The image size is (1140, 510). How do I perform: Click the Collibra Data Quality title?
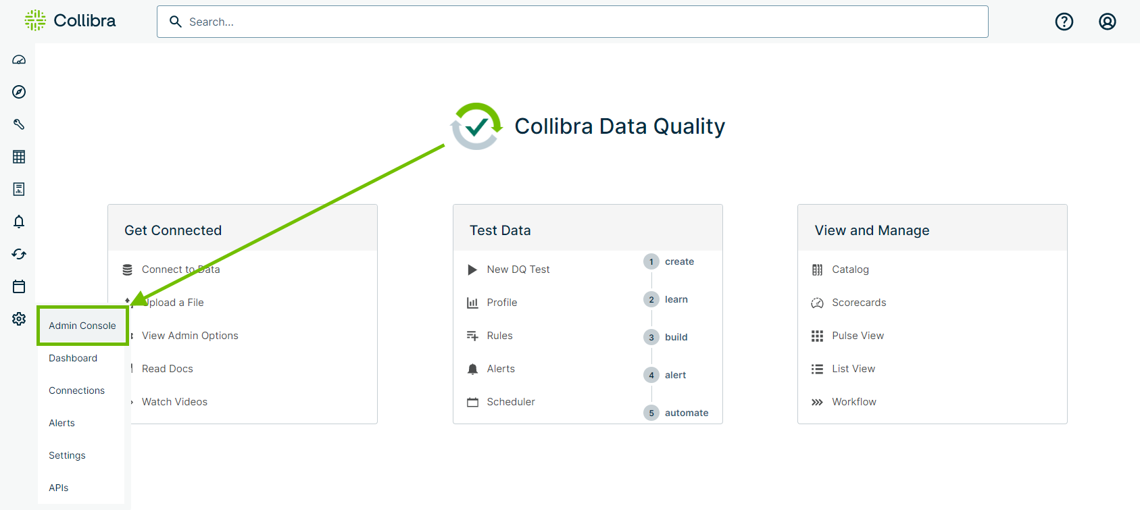coord(620,126)
